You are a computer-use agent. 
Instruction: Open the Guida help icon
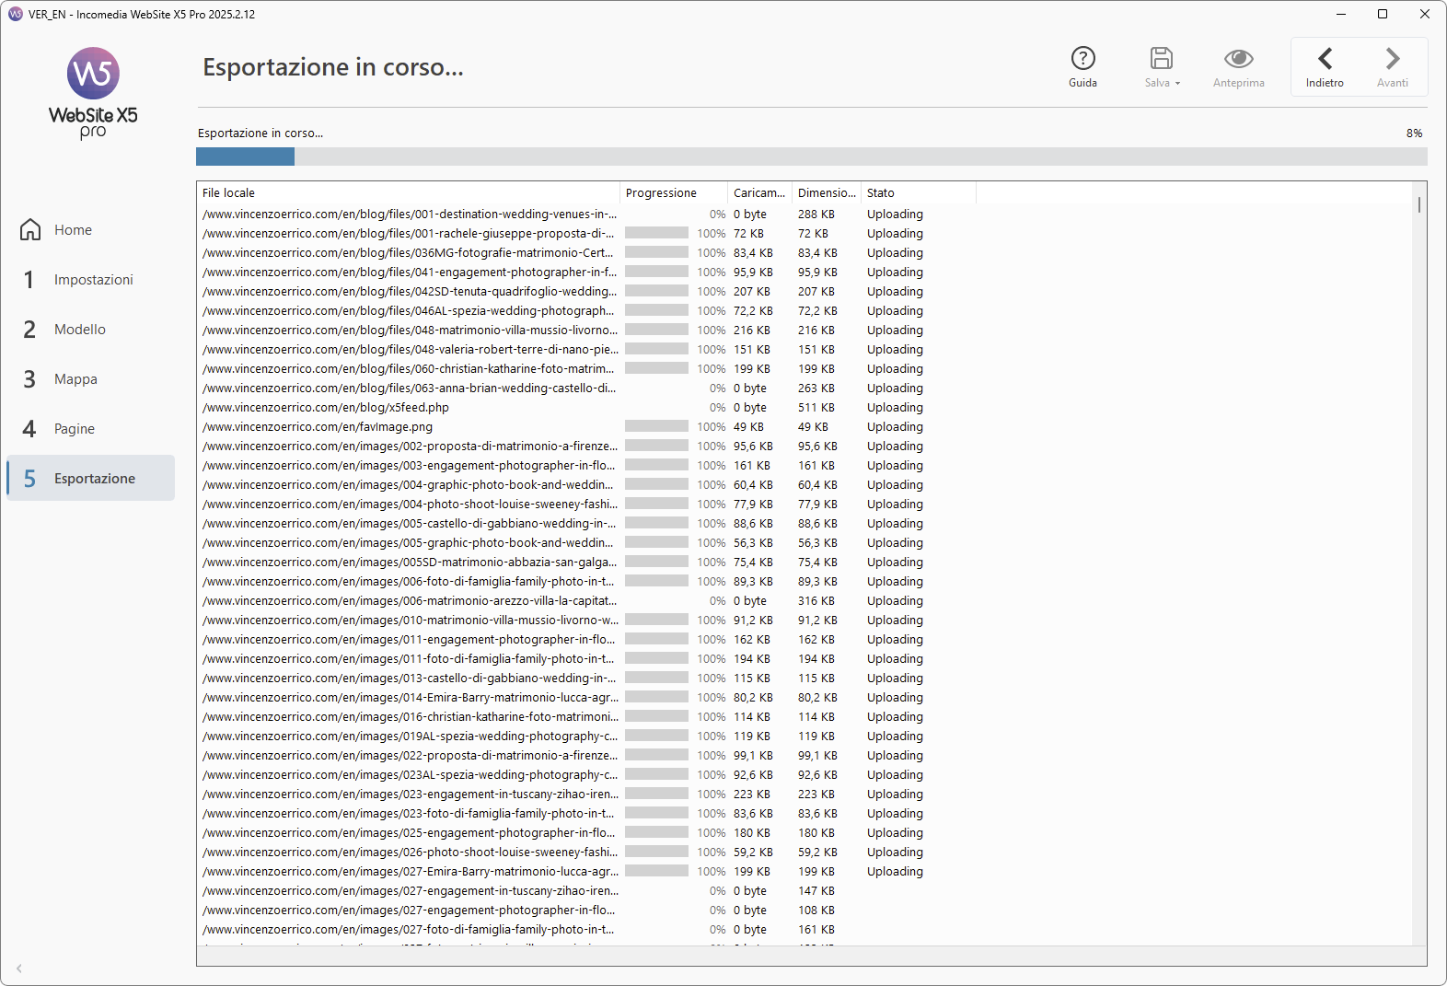pos(1082,59)
